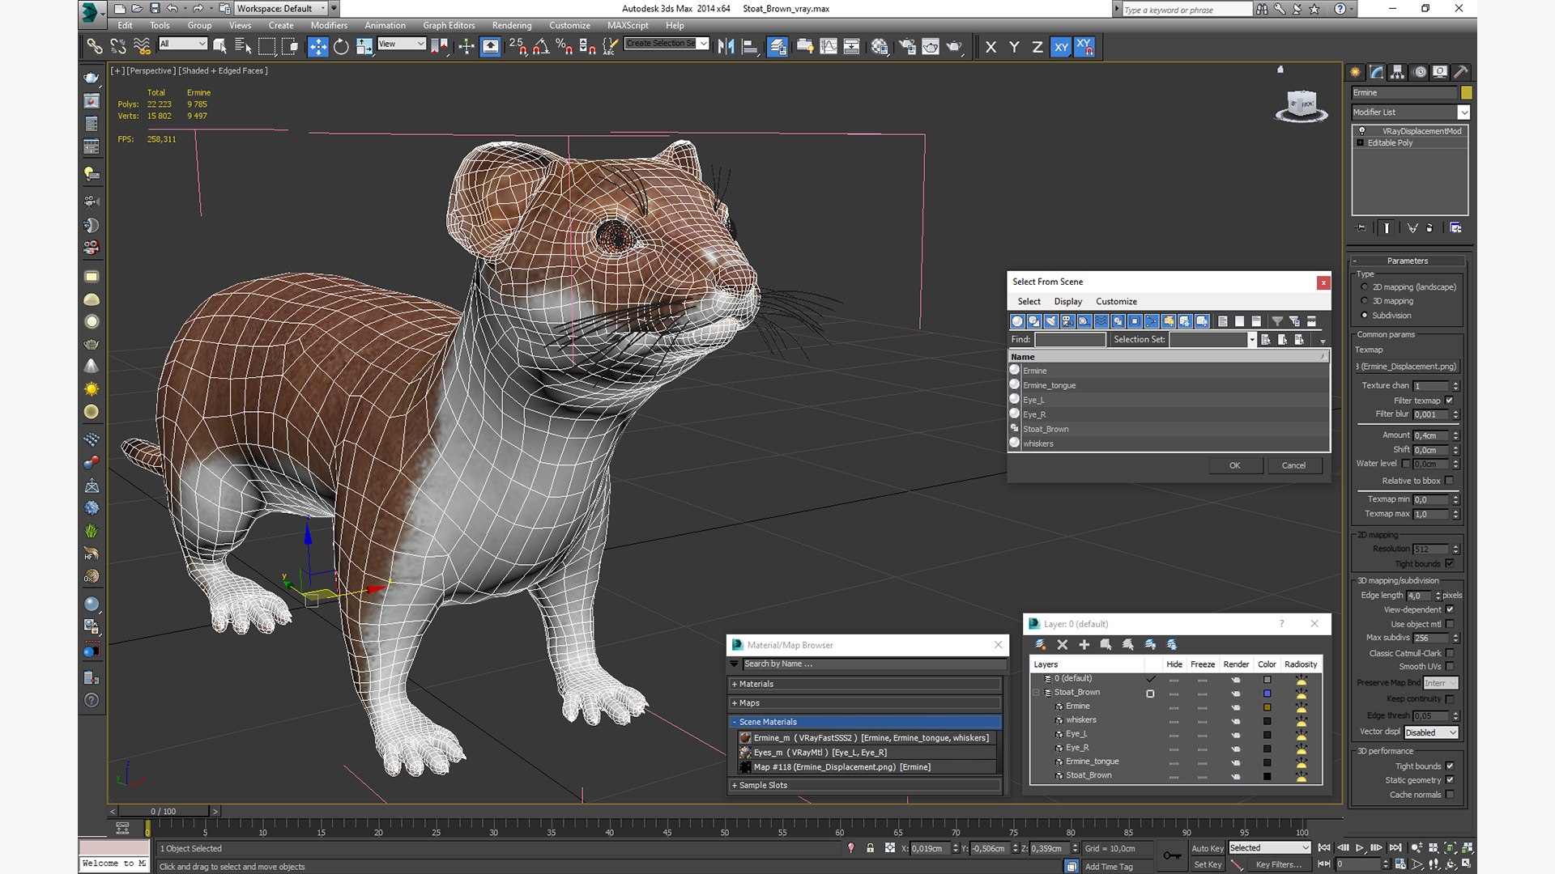Open the Vector displ Disabled dropdown
This screenshot has width=1555, height=874.
tap(1430, 732)
